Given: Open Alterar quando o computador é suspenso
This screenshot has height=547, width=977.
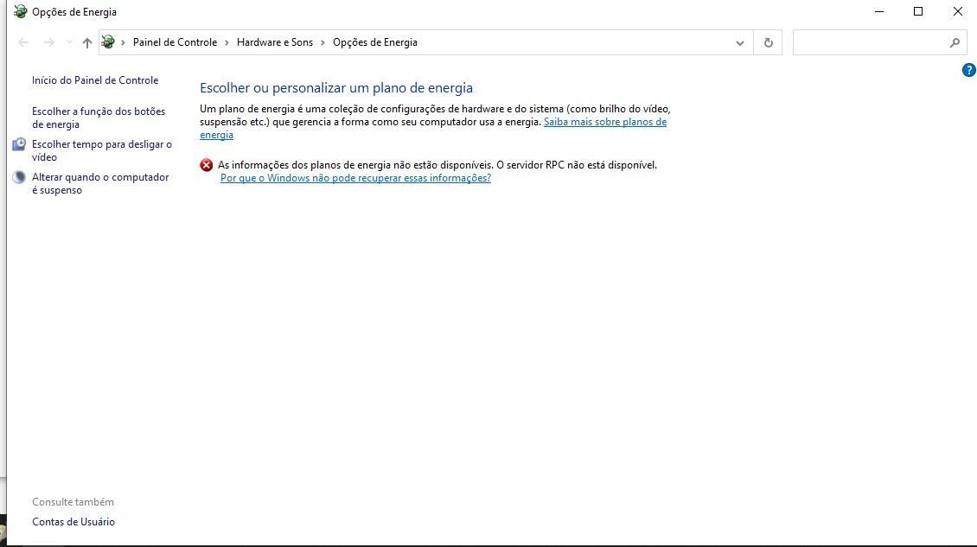Looking at the screenshot, I should 100,184.
